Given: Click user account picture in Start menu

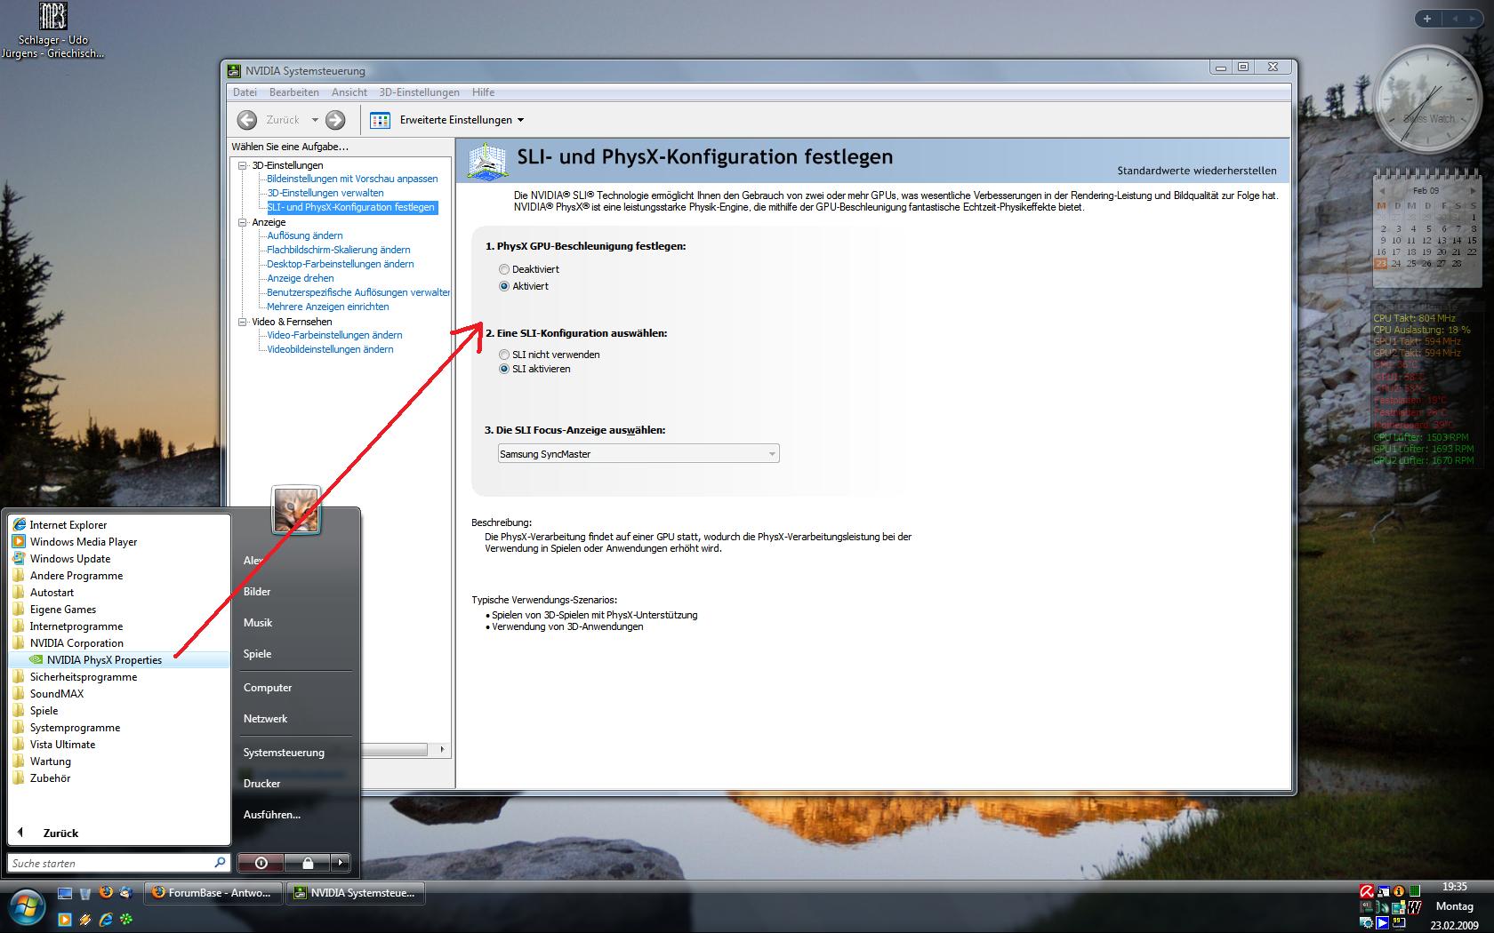Looking at the screenshot, I should 296,510.
